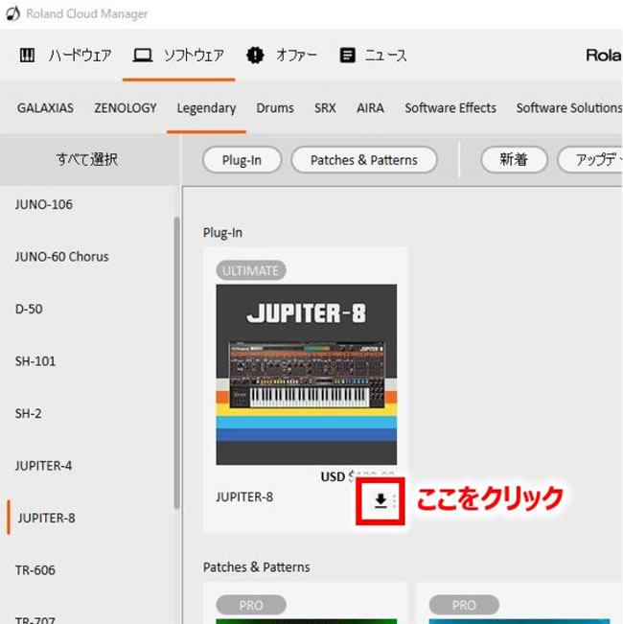Switch to the ZENOLOGY category
623x624 pixels.
click(x=126, y=108)
